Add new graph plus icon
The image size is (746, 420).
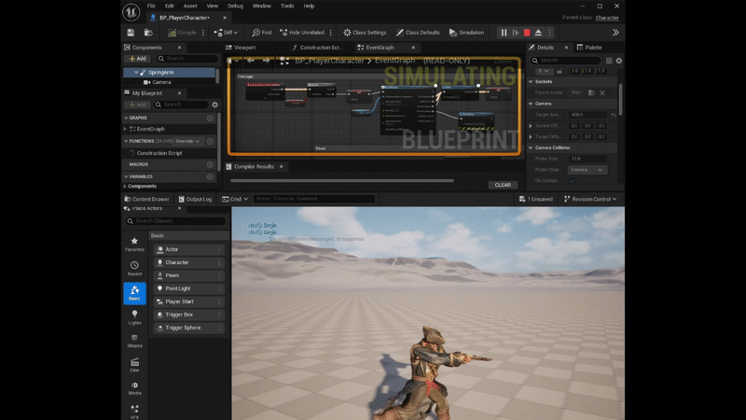click(210, 118)
